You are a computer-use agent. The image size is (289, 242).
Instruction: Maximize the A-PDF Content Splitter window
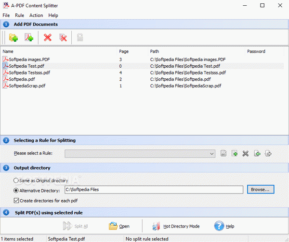(263, 5)
